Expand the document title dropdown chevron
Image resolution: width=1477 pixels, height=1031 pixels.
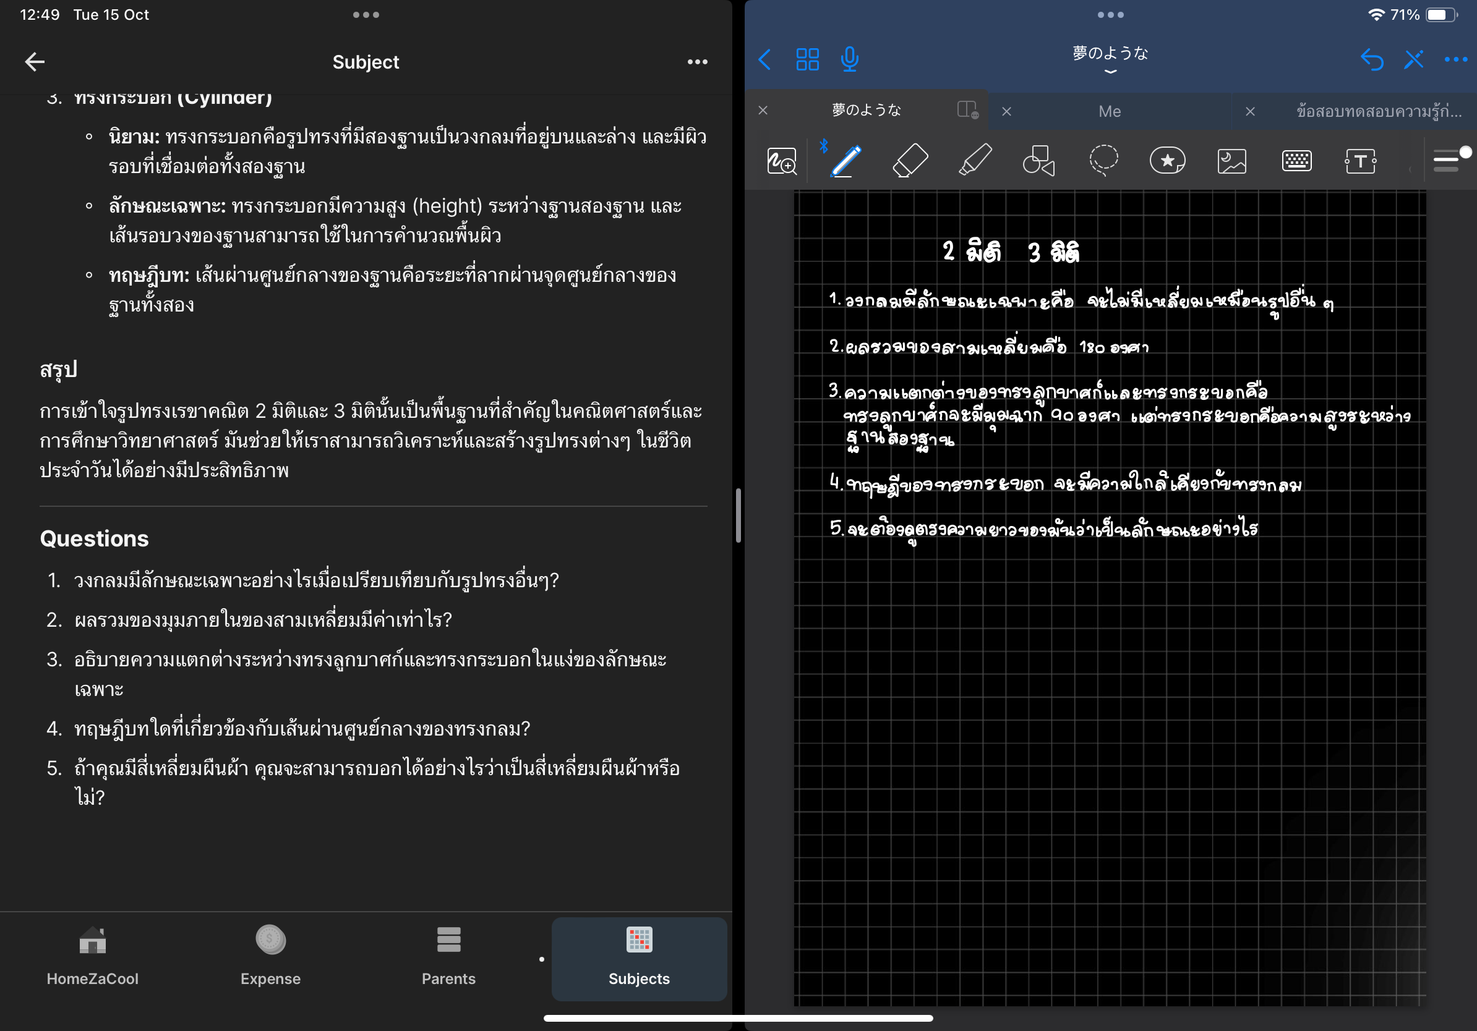(x=1110, y=71)
